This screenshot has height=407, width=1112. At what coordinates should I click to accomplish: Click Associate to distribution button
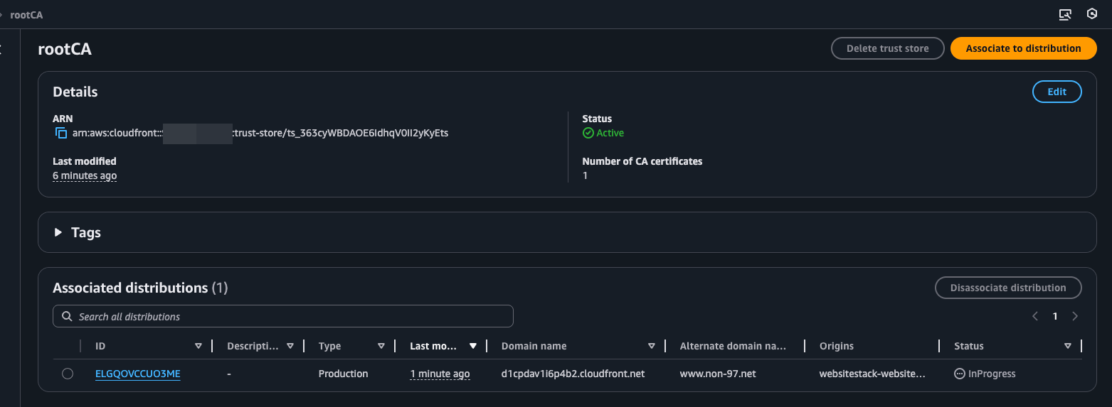pyautogui.click(x=1023, y=48)
